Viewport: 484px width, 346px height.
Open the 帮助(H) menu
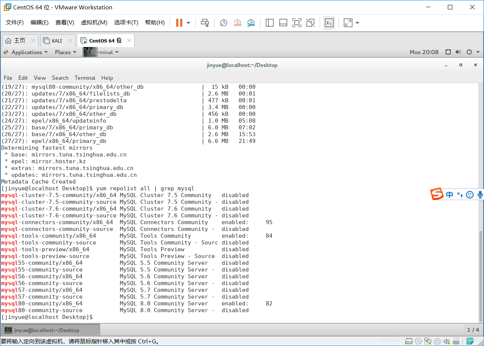pyautogui.click(x=155, y=23)
